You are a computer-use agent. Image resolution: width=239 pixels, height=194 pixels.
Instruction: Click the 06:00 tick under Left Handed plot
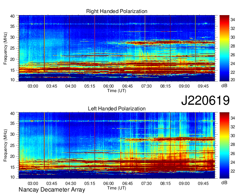coord(109,183)
